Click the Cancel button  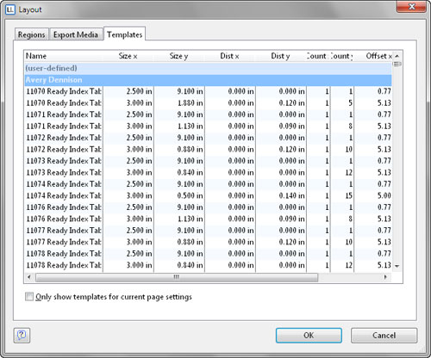coord(384,336)
